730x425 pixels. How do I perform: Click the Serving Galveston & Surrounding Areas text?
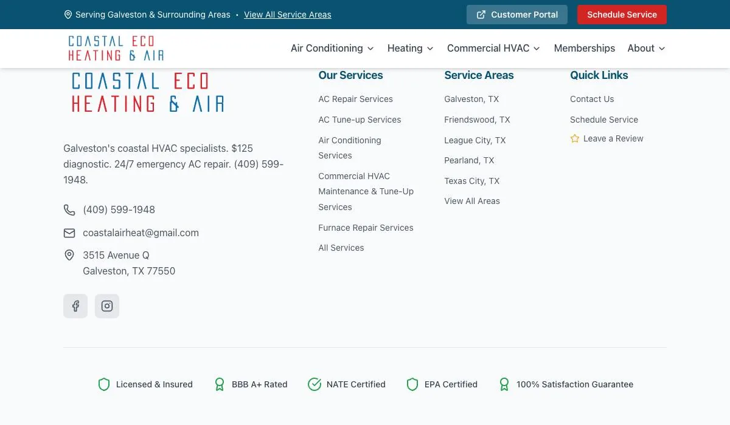point(153,15)
